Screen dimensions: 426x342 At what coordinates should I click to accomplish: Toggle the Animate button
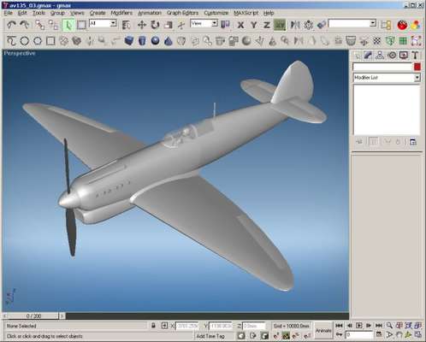tap(323, 331)
